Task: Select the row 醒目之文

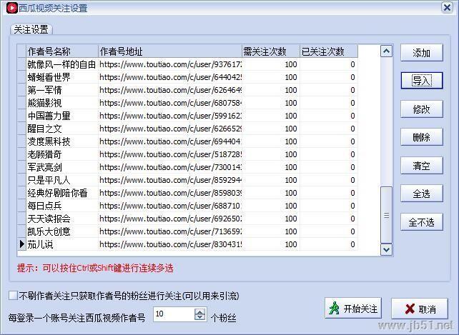Action: [x=187, y=129]
